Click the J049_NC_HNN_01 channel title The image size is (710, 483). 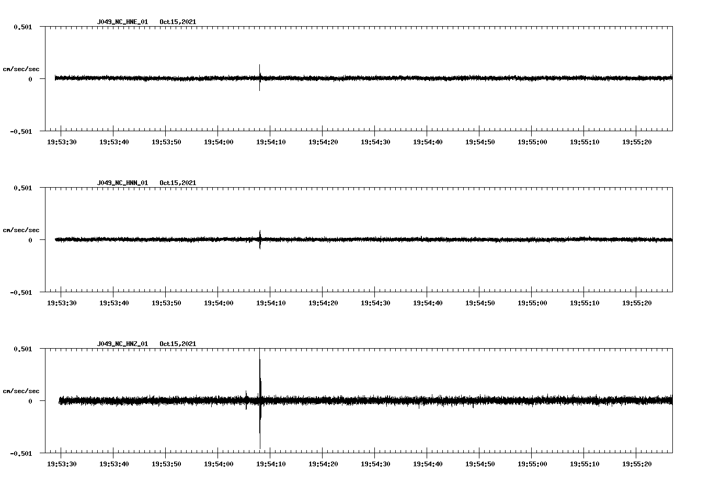pyautogui.click(x=122, y=183)
